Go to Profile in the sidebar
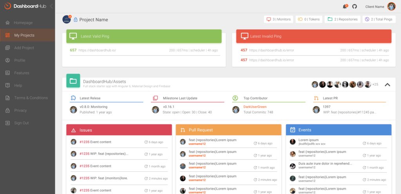This screenshot has height=194, width=401. pos(27,60)
